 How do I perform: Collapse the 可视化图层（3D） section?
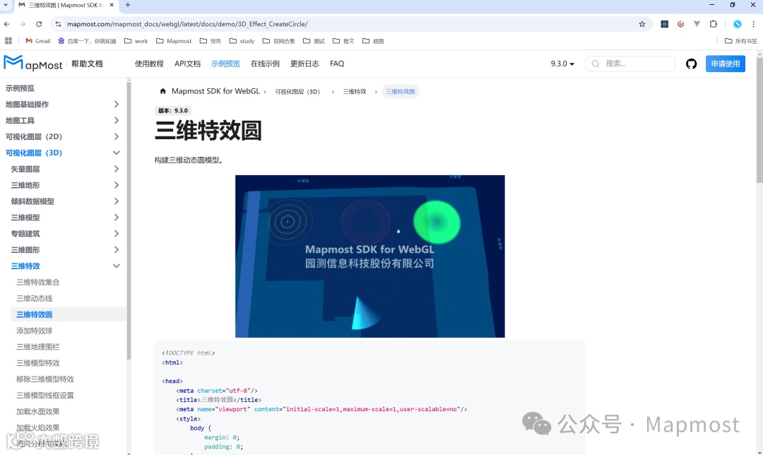tap(117, 153)
